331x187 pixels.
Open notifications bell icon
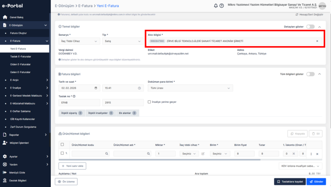coord(216,6)
